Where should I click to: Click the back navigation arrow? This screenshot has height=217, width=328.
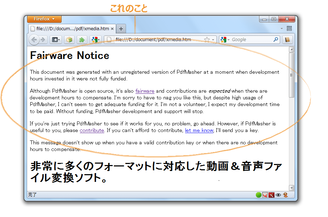pyautogui.click(x=34, y=40)
